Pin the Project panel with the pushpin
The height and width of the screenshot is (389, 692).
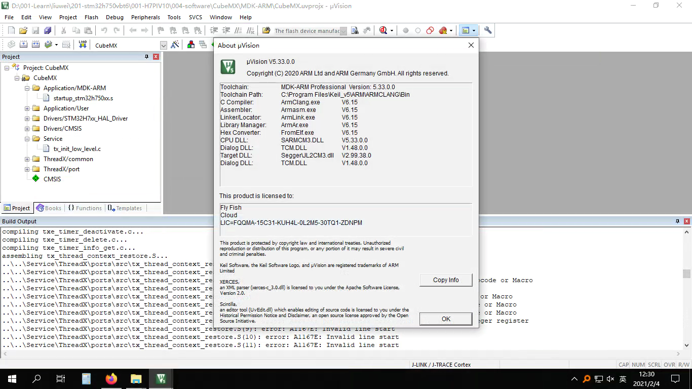click(147, 57)
